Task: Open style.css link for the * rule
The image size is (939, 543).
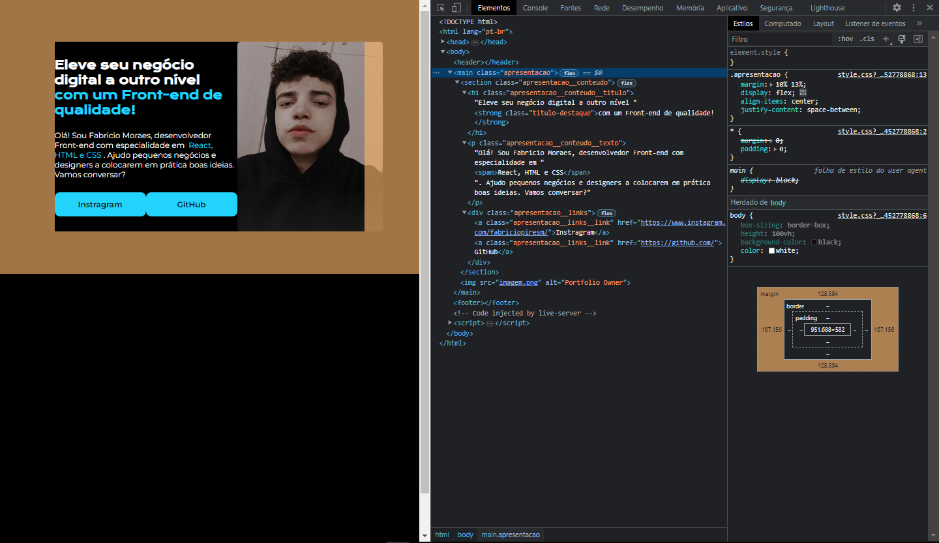Action: (x=882, y=132)
